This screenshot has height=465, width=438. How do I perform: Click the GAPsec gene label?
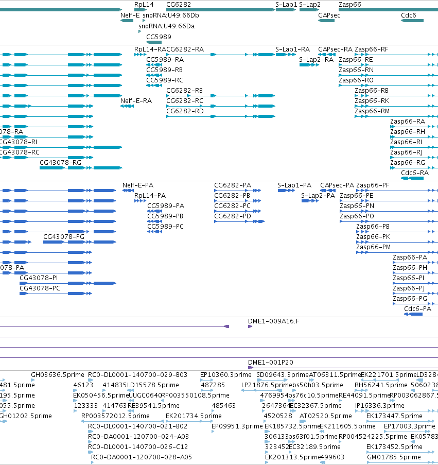coord(329,15)
